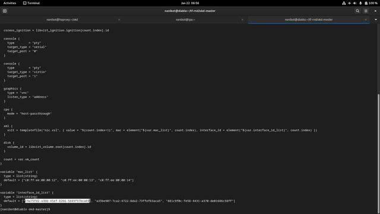Click the target_type = "virtio" line

(x=27, y=72)
